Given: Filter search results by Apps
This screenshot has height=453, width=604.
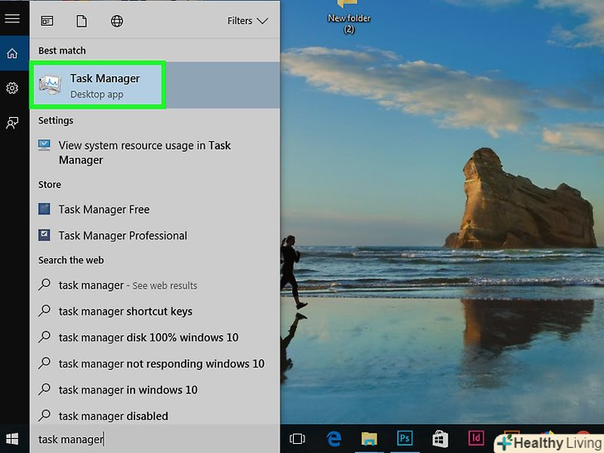Looking at the screenshot, I should pyautogui.click(x=47, y=21).
